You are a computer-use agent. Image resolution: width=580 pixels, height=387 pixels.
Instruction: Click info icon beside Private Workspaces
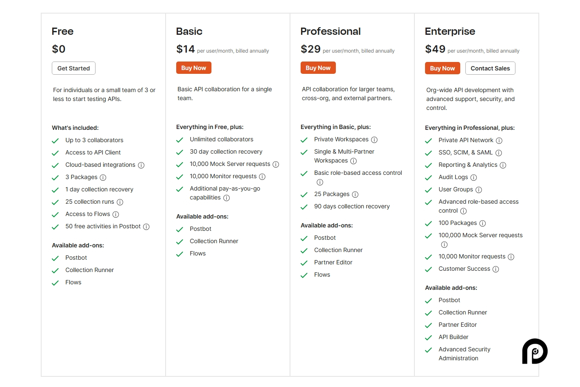pos(374,140)
